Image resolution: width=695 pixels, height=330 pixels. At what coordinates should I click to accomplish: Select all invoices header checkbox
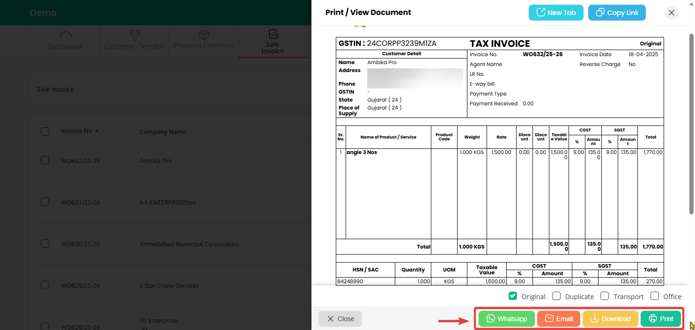45,132
